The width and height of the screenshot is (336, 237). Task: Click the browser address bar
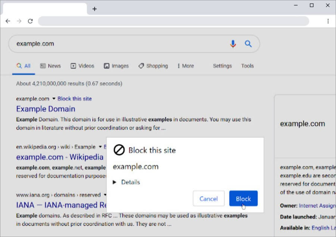click(x=174, y=21)
